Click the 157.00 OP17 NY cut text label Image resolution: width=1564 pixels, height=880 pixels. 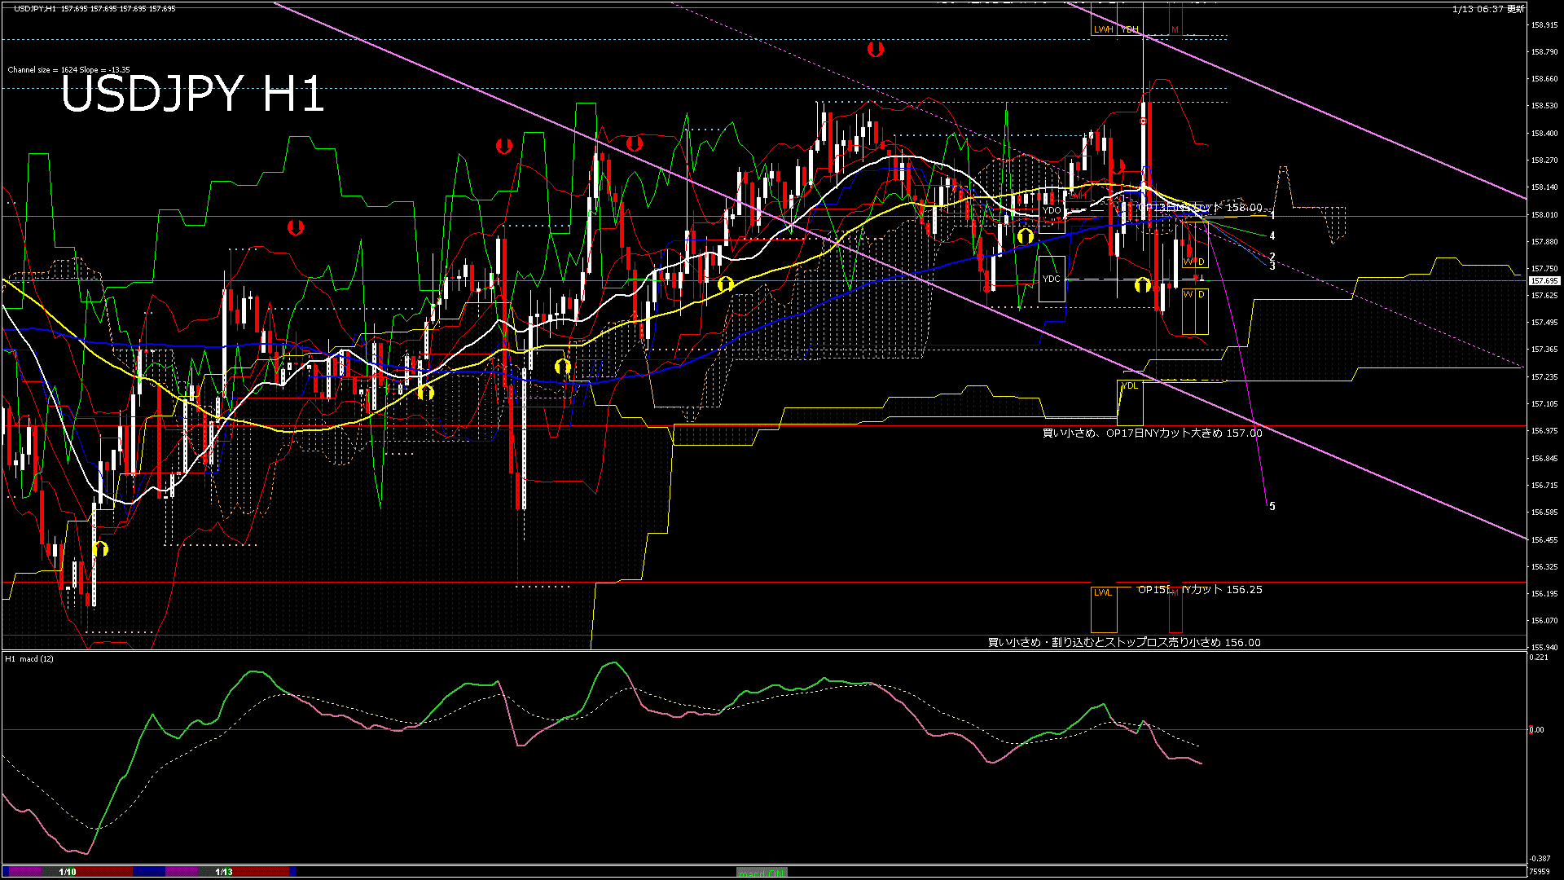[x=1152, y=433]
